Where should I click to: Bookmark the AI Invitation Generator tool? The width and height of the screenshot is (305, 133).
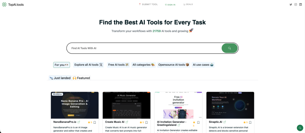198,122
